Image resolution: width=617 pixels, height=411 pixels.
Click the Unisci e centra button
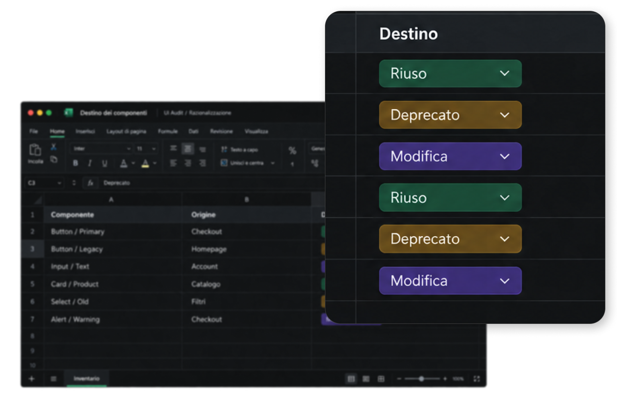click(x=242, y=163)
